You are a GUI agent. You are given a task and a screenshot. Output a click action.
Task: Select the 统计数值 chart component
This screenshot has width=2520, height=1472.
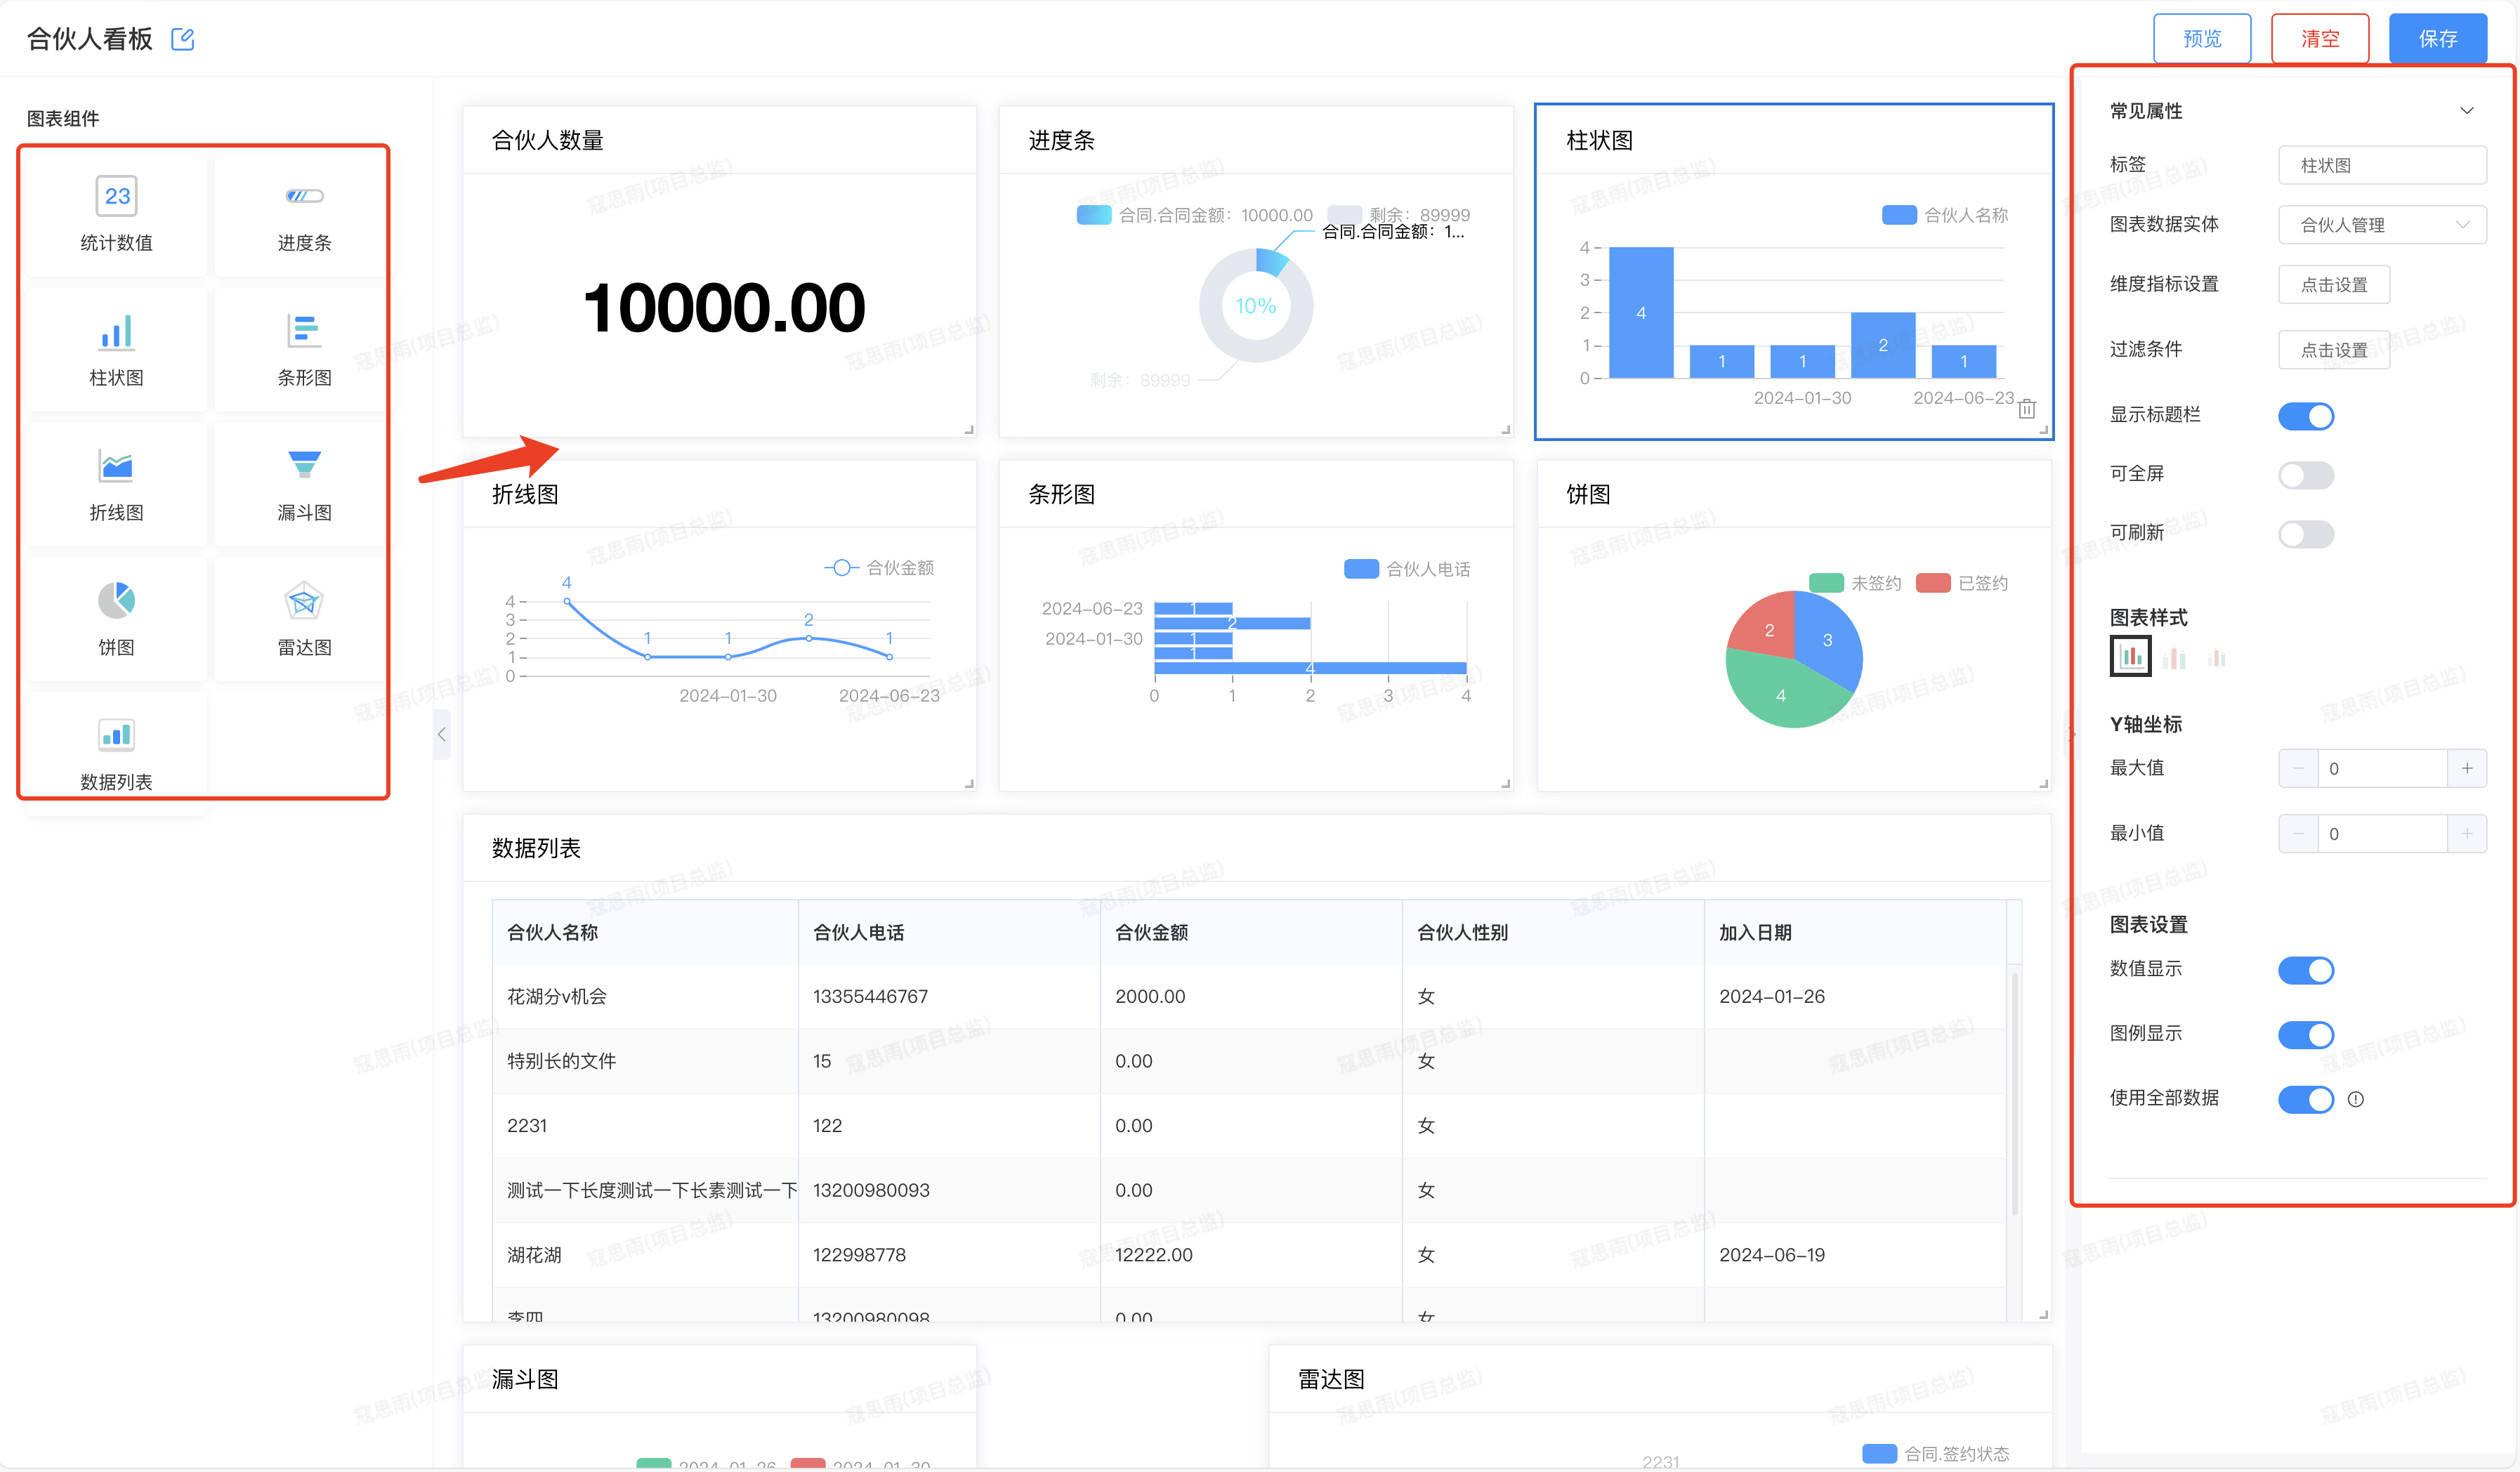117,212
